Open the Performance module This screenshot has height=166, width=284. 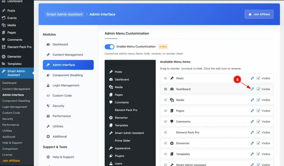coord(68,116)
